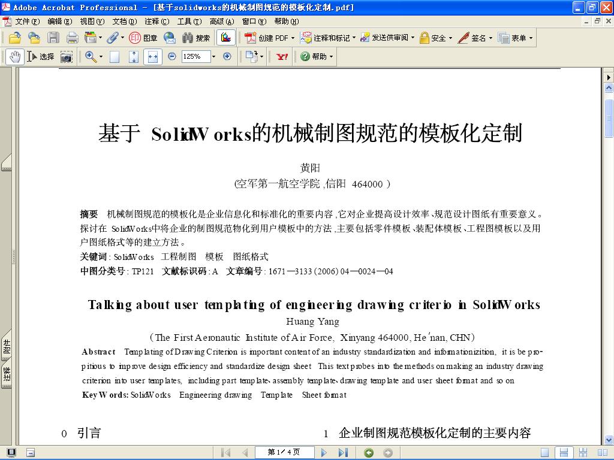Print the document using printer icon

[72, 38]
